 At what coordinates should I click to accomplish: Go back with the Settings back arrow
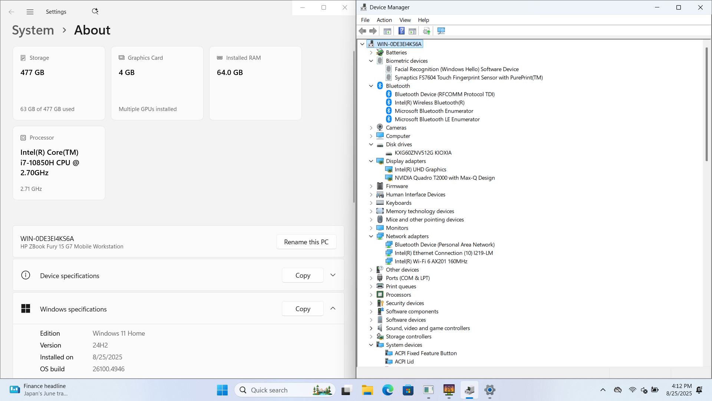[11, 12]
